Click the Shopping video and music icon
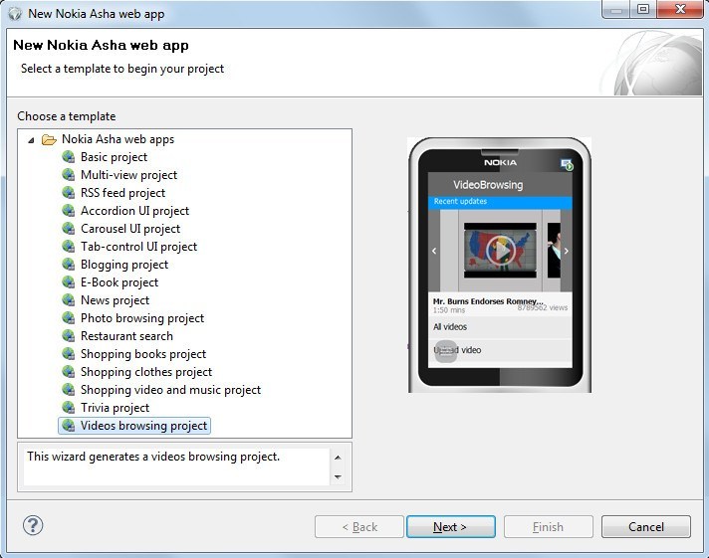The height and width of the screenshot is (558, 709). tap(69, 390)
